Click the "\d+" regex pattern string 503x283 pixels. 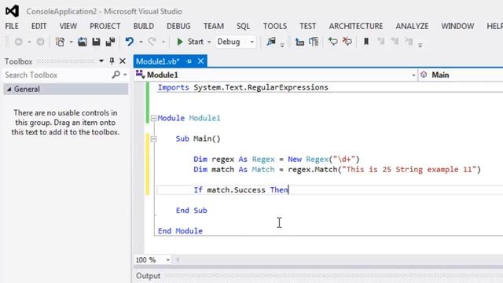(344, 159)
